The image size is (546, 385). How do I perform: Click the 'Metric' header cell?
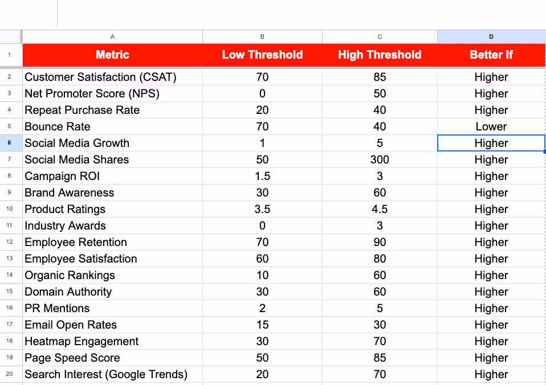tap(112, 55)
